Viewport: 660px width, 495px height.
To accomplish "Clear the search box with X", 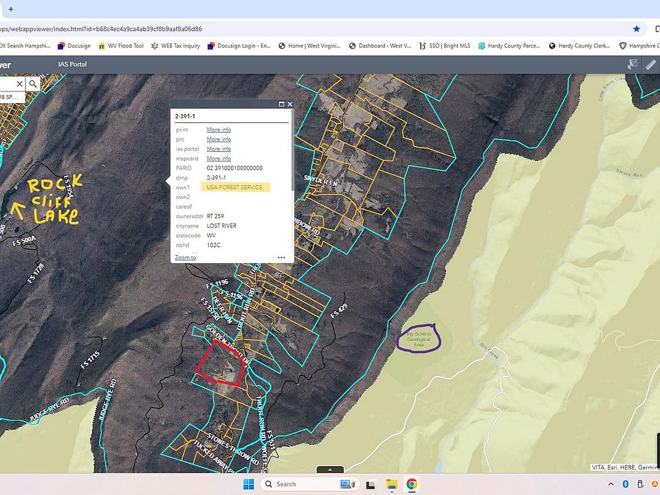I will point(19,84).
